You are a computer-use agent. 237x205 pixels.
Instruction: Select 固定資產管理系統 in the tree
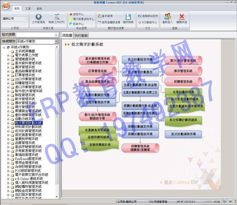28,135
